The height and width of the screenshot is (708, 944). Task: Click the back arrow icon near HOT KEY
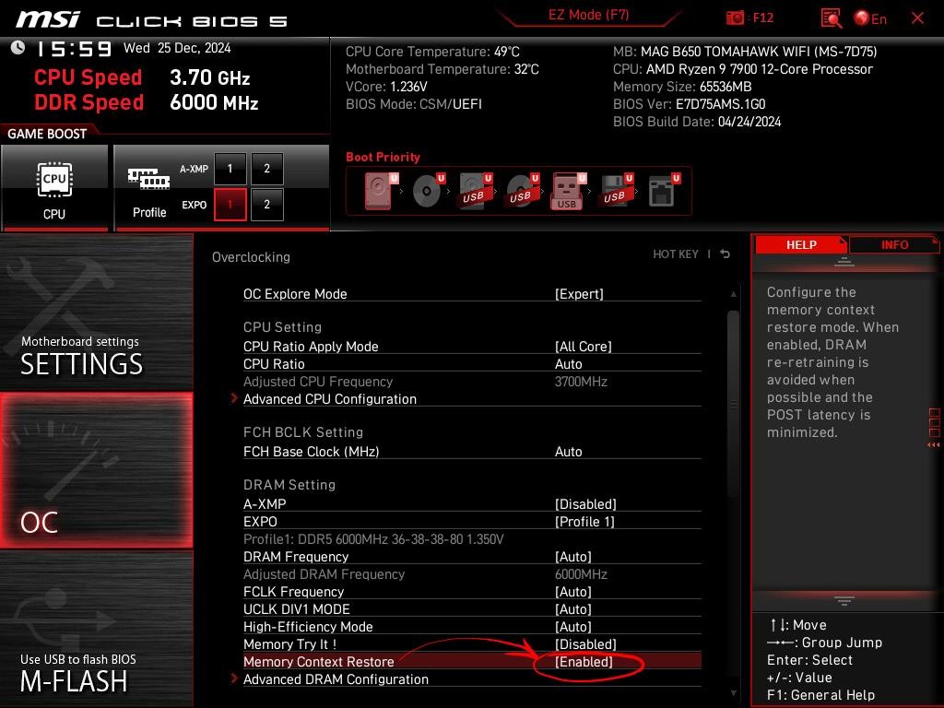tap(725, 254)
